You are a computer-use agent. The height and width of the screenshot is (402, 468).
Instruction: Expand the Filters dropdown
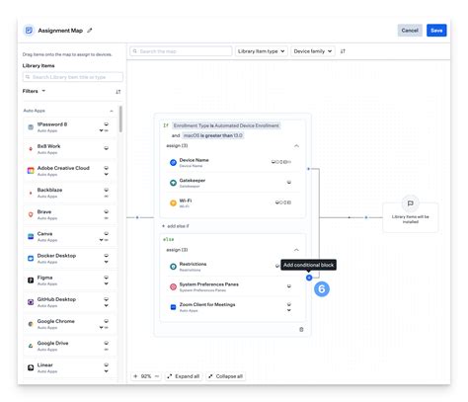click(34, 91)
